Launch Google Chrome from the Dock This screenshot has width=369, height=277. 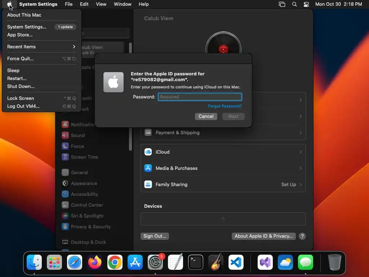pyautogui.click(x=115, y=262)
